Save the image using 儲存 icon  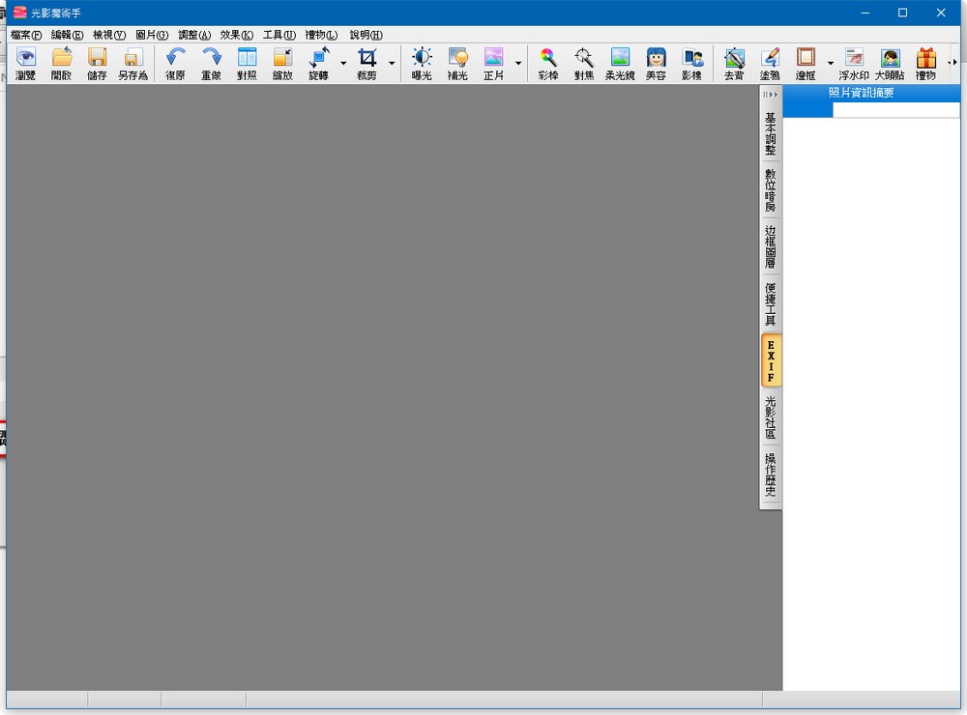point(97,63)
